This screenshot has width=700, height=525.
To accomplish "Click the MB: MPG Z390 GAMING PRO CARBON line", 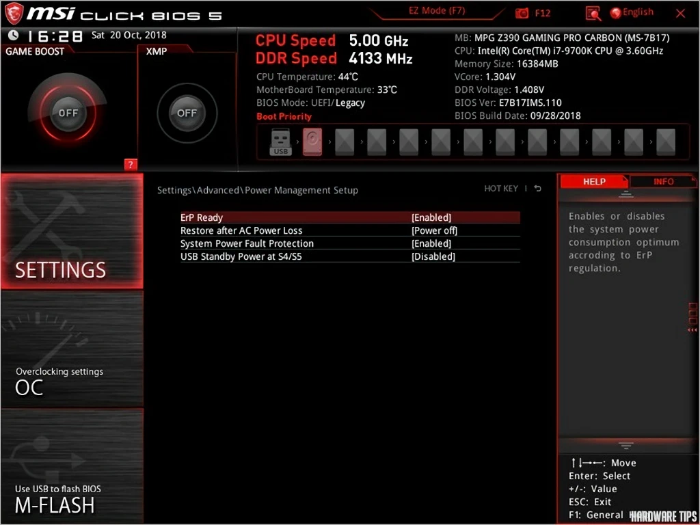I will pos(562,38).
